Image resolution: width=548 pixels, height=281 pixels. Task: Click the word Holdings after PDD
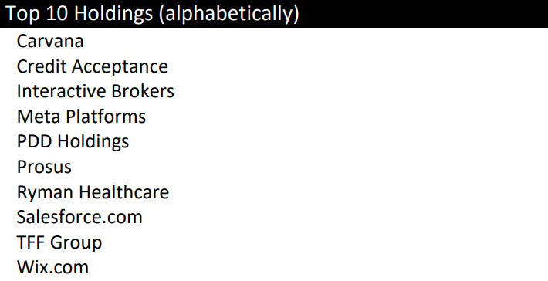tap(93, 142)
